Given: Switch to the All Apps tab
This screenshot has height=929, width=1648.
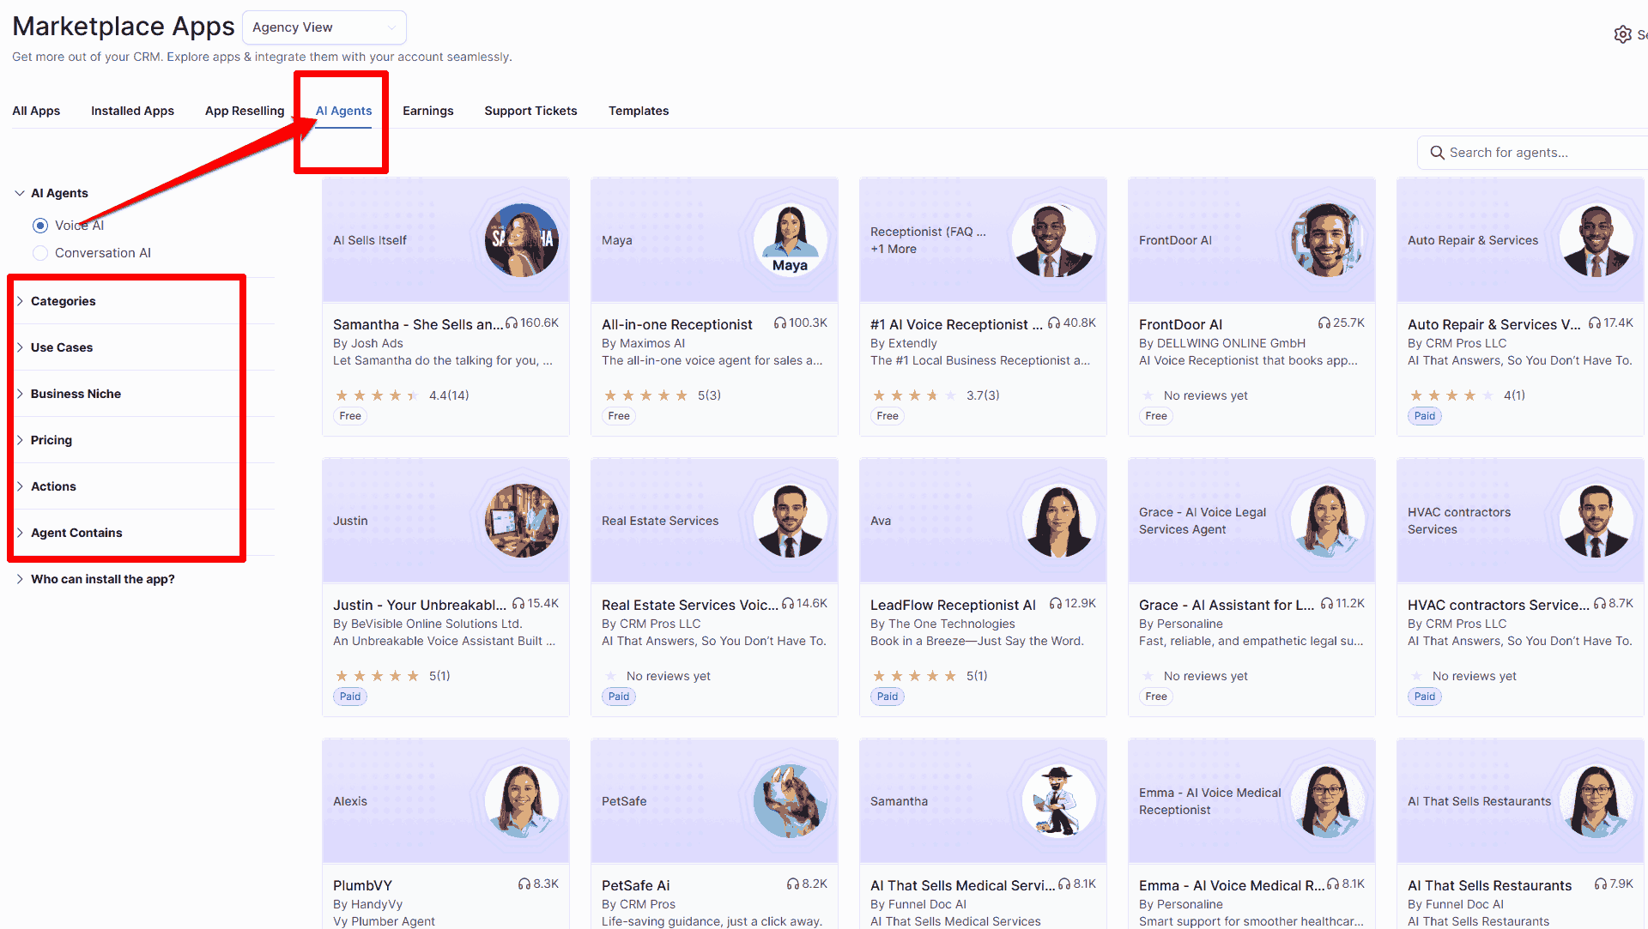Looking at the screenshot, I should 36,111.
